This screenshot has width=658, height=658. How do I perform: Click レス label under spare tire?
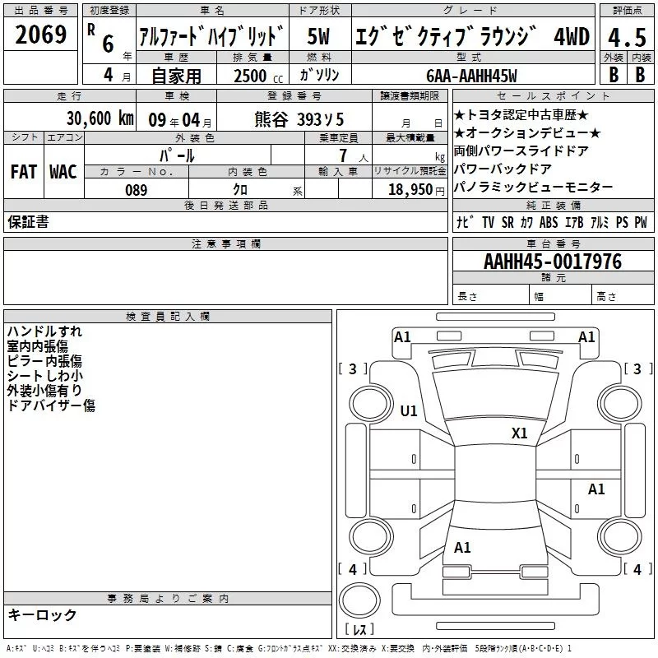(x=359, y=629)
